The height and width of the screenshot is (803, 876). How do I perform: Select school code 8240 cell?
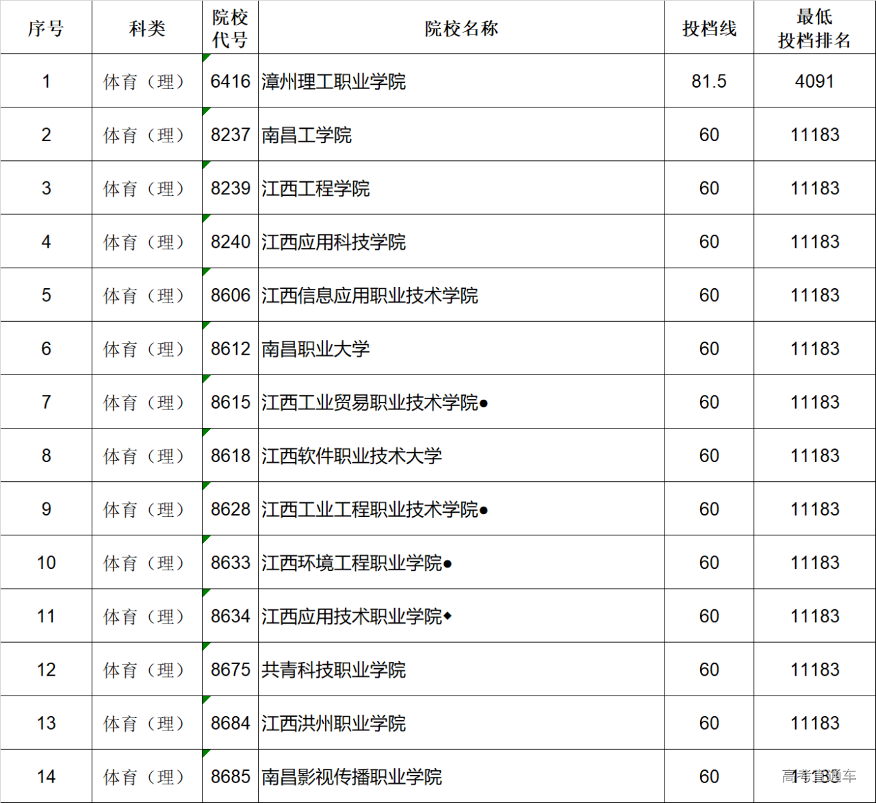(x=231, y=242)
